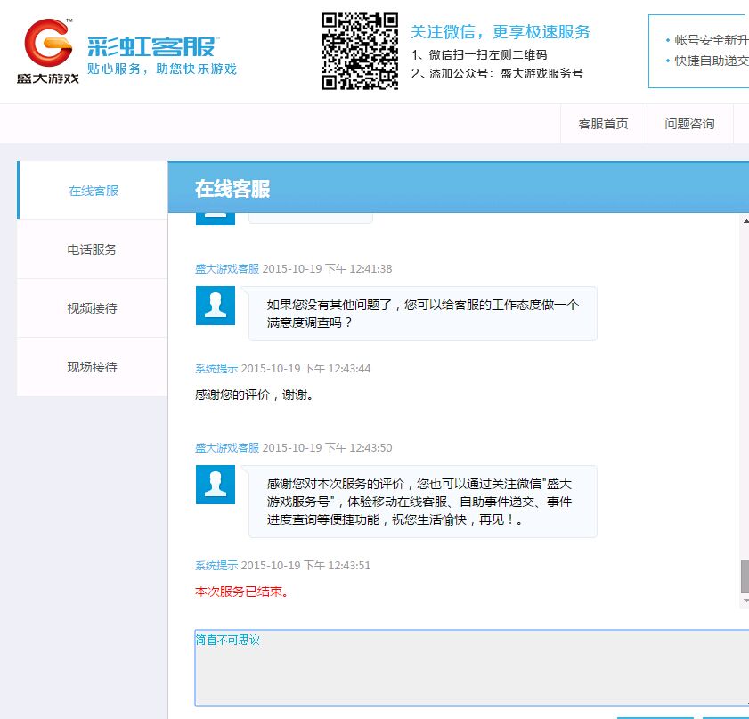
Task: Switch to the 电话服务 sidebar tab
Action: 93,249
